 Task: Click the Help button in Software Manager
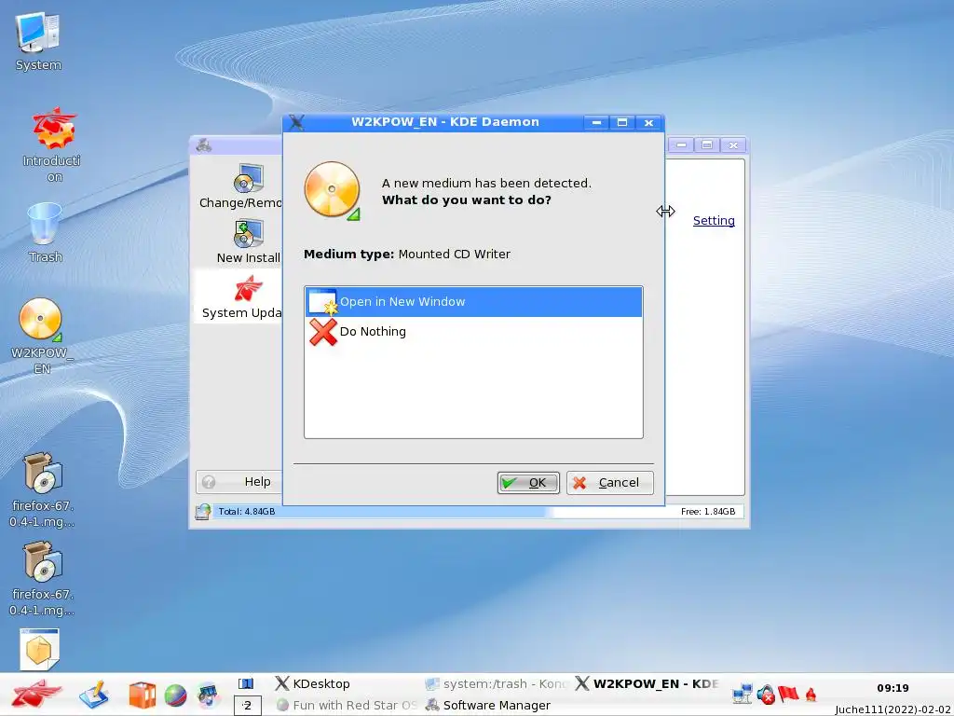(x=239, y=482)
